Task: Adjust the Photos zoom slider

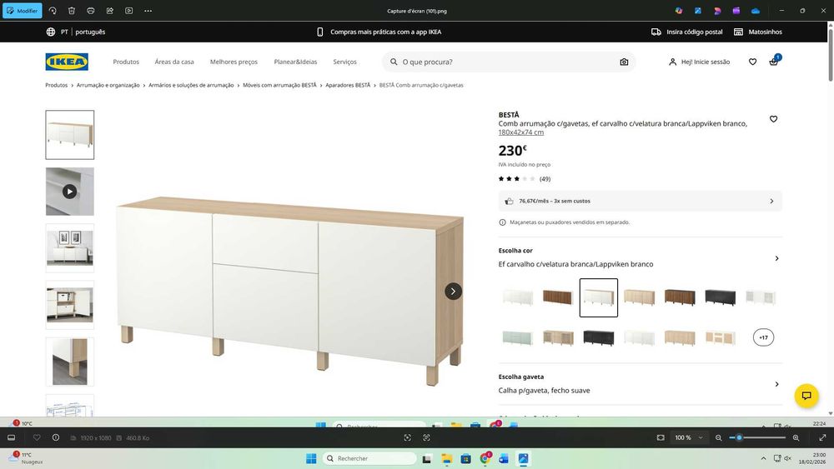Action: pyautogui.click(x=757, y=437)
